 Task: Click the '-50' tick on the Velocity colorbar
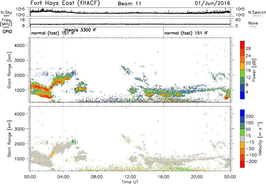point(250,148)
